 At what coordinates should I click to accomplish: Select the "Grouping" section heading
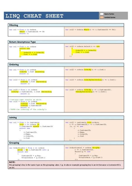(x=14, y=143)
